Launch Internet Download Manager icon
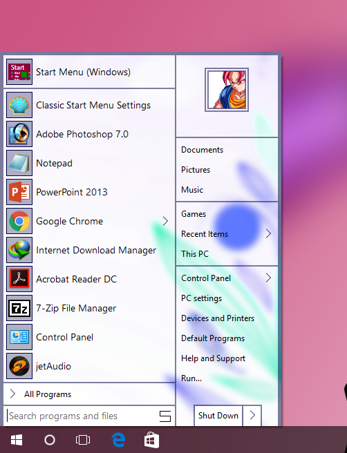The image size is (347, 453). 19,250
